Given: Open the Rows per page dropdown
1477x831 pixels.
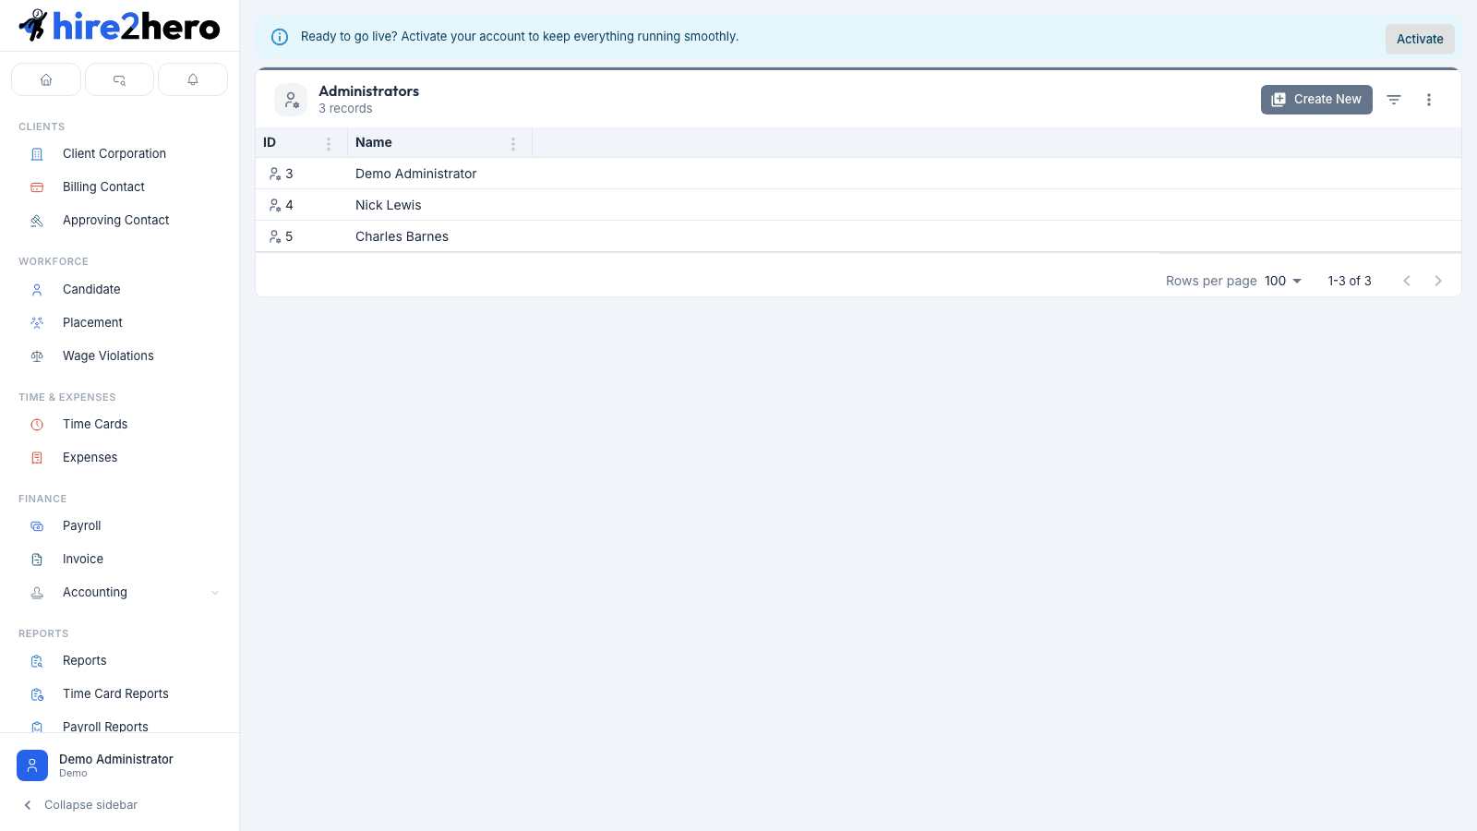Looking at the screenshot, I should (1283, 281).
